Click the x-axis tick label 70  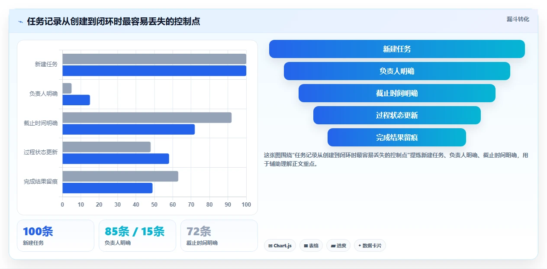[x=191, y=204]
